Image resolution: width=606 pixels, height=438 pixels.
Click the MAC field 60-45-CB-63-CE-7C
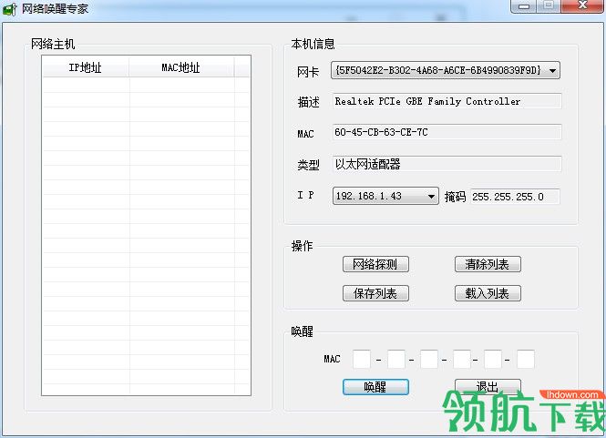point(447,132)
